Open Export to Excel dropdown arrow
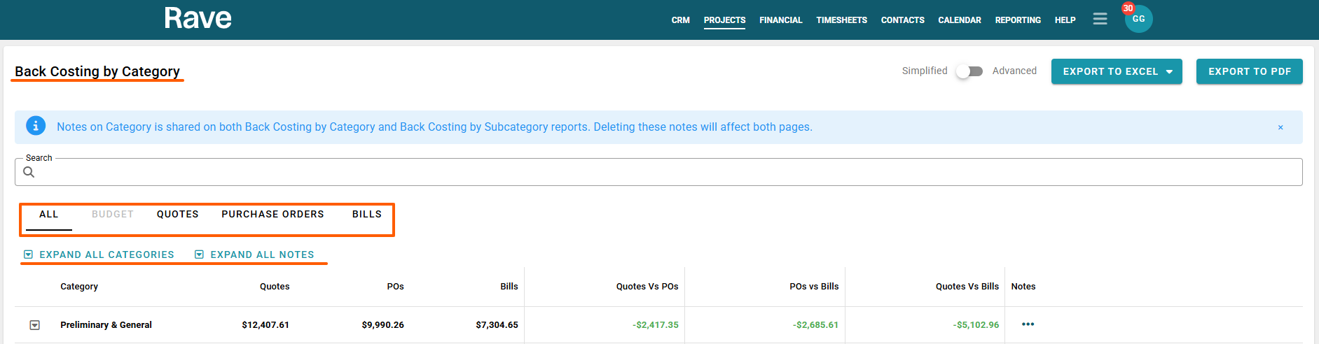Image resolution: width=1319 pixels, height=344 pixels. tap(1169, 72)
